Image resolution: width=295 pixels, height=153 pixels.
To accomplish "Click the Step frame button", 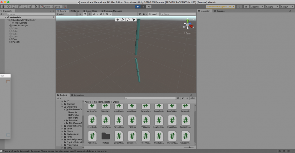I will coord(149,6).
